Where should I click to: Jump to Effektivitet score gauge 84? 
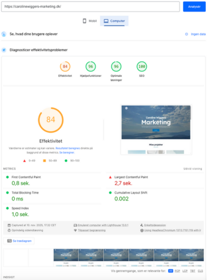point(65,67)
